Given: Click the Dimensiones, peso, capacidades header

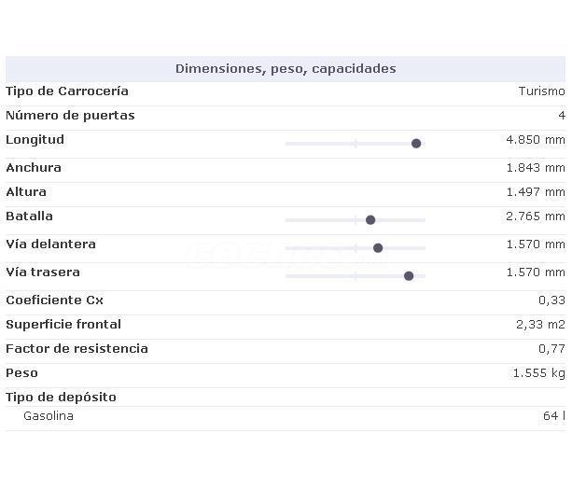Looking at the screenshot, I should 286,69.
